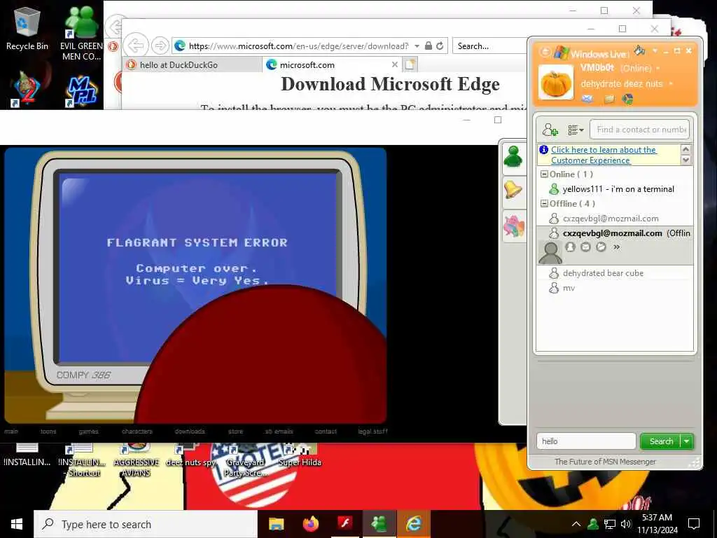Open the Recycle Bin desktop icon

click(27, 28)
